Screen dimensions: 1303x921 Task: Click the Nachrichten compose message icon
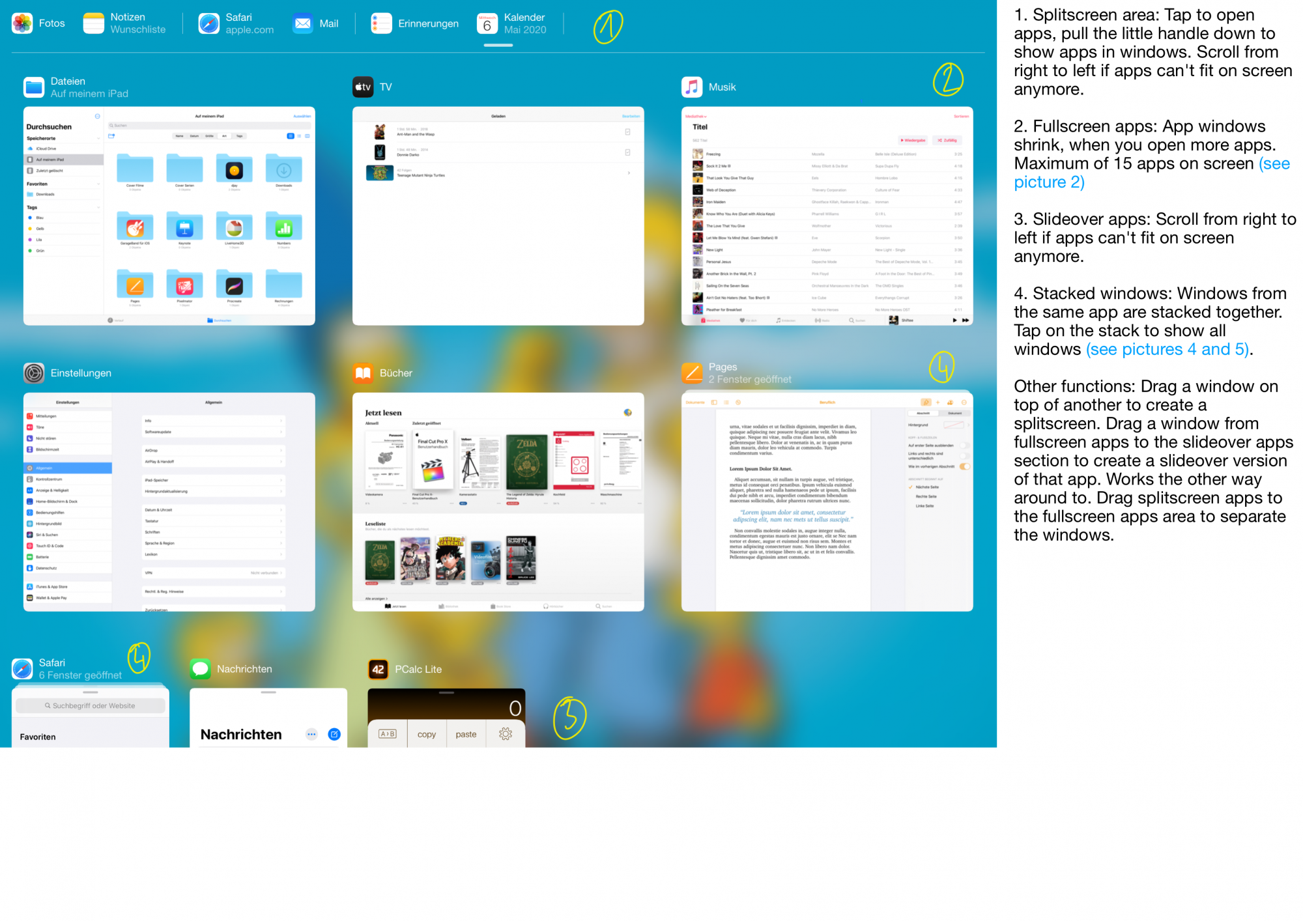[x=334, y=734]
